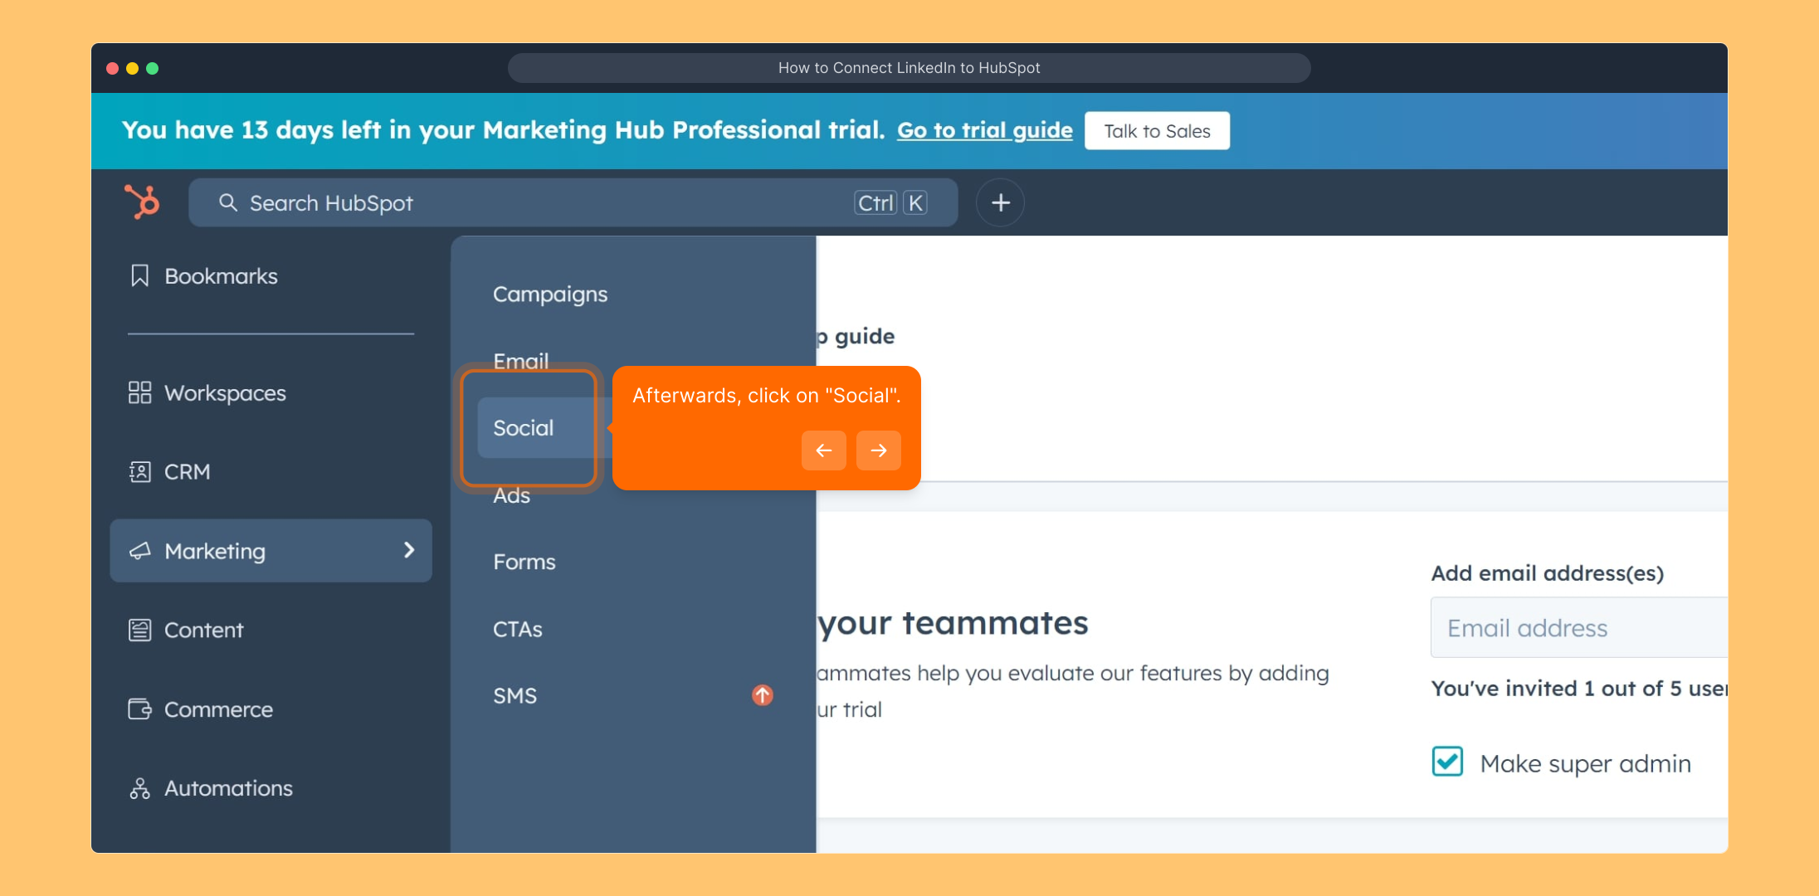Click the Automations workflow icon

(139, 788)
